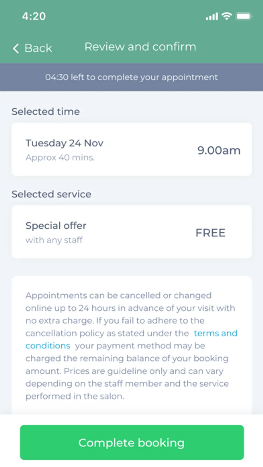The image size is (263, 467).
Task: Tap the Approx 40 mins duration text
Action: click(x=60, y=158)
